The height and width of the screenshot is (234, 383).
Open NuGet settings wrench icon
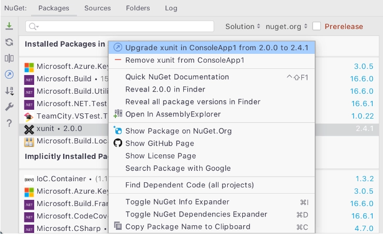click(9, 107)
